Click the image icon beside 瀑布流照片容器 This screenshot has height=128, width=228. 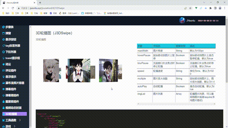click(4, 83)
